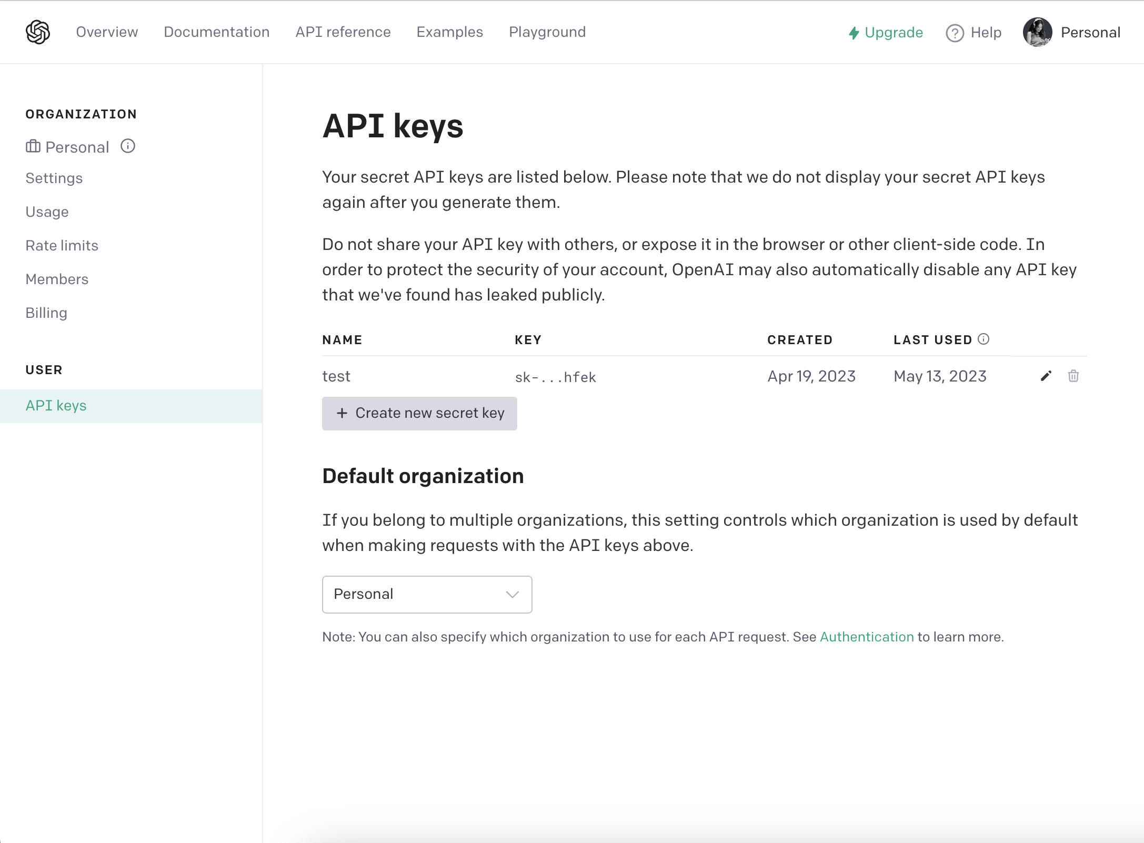Click the Personal organization name in sidebar
The width and height of the screenshot is (1144, 843).
77,147
